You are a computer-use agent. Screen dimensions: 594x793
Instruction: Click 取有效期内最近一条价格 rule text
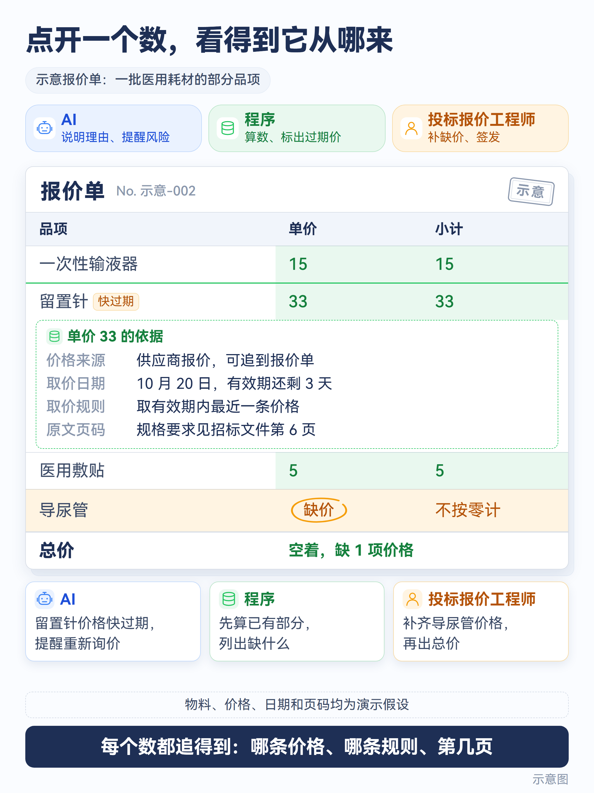click(x=218, y=406)
